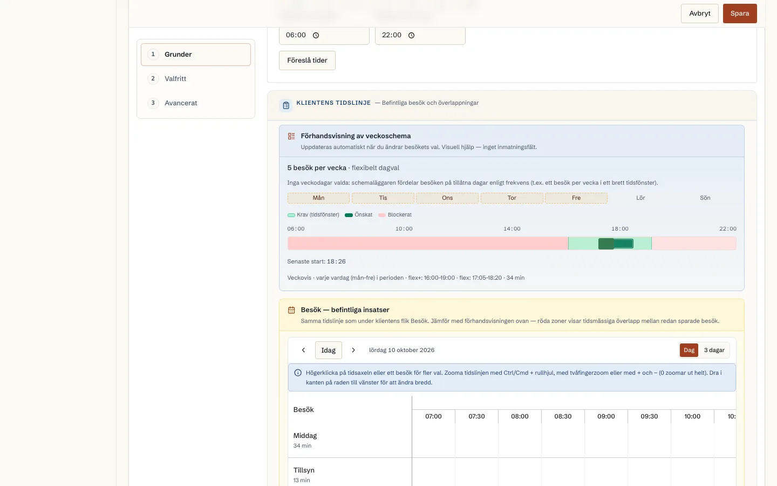Select the Middag visit row
Screen dimensions: 777x486
click(350, 441)
